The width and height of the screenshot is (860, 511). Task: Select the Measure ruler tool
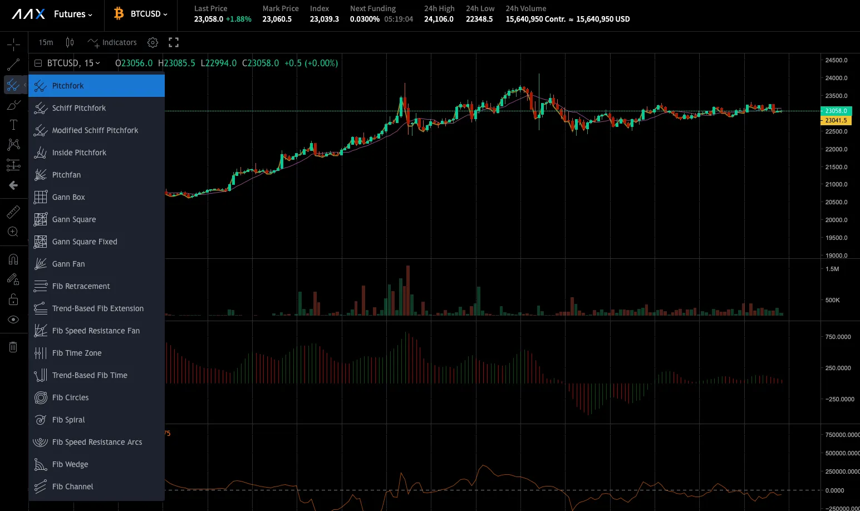(13, 212)
